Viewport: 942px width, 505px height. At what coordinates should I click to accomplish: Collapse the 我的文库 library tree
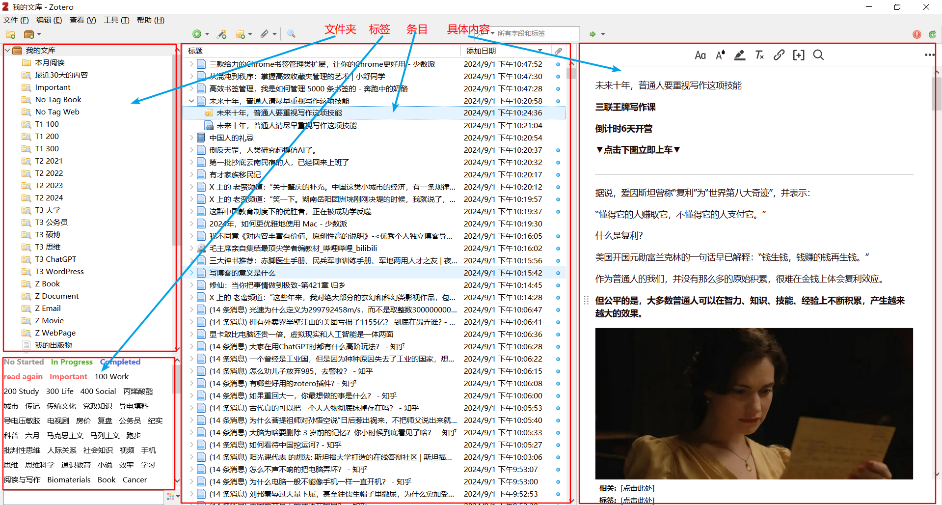tap(8, 51)
